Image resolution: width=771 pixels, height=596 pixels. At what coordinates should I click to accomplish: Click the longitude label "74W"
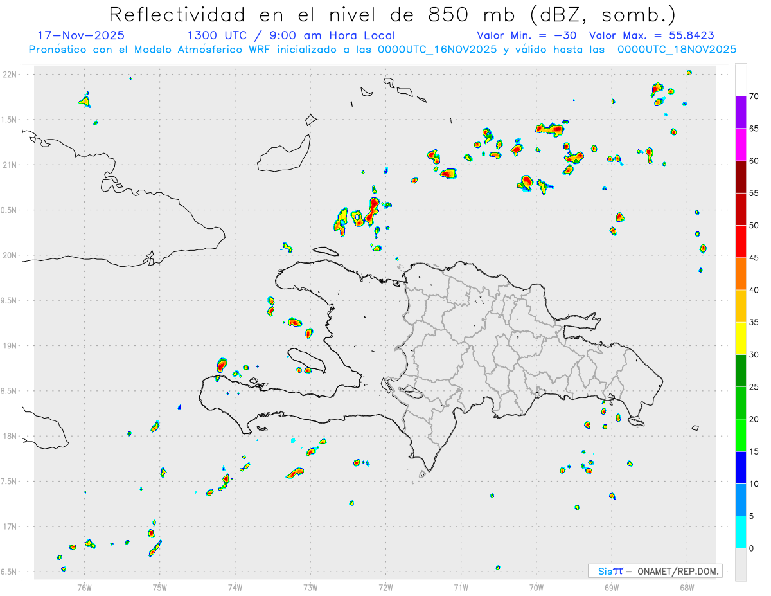point(235,587)
